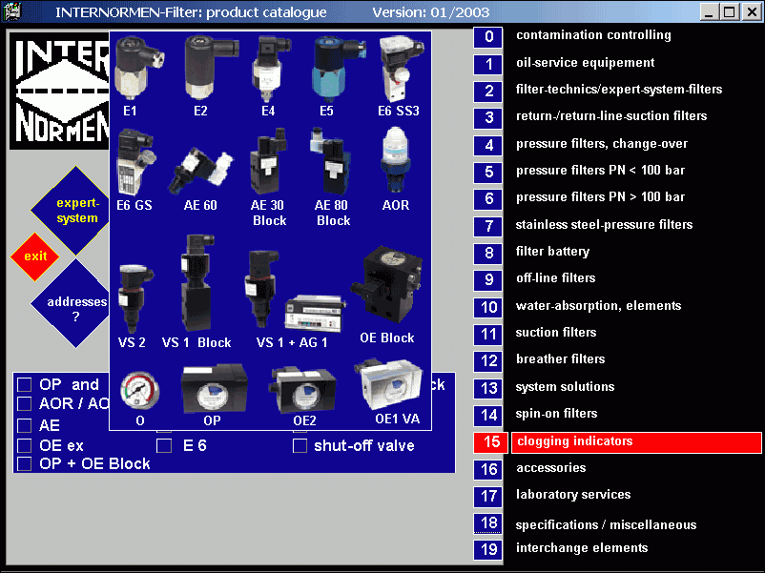This screenshot has width=765, height=573.
Task: Select the E1 clogging indicator image
Action: pyautogui.click(x=137, y=69)
